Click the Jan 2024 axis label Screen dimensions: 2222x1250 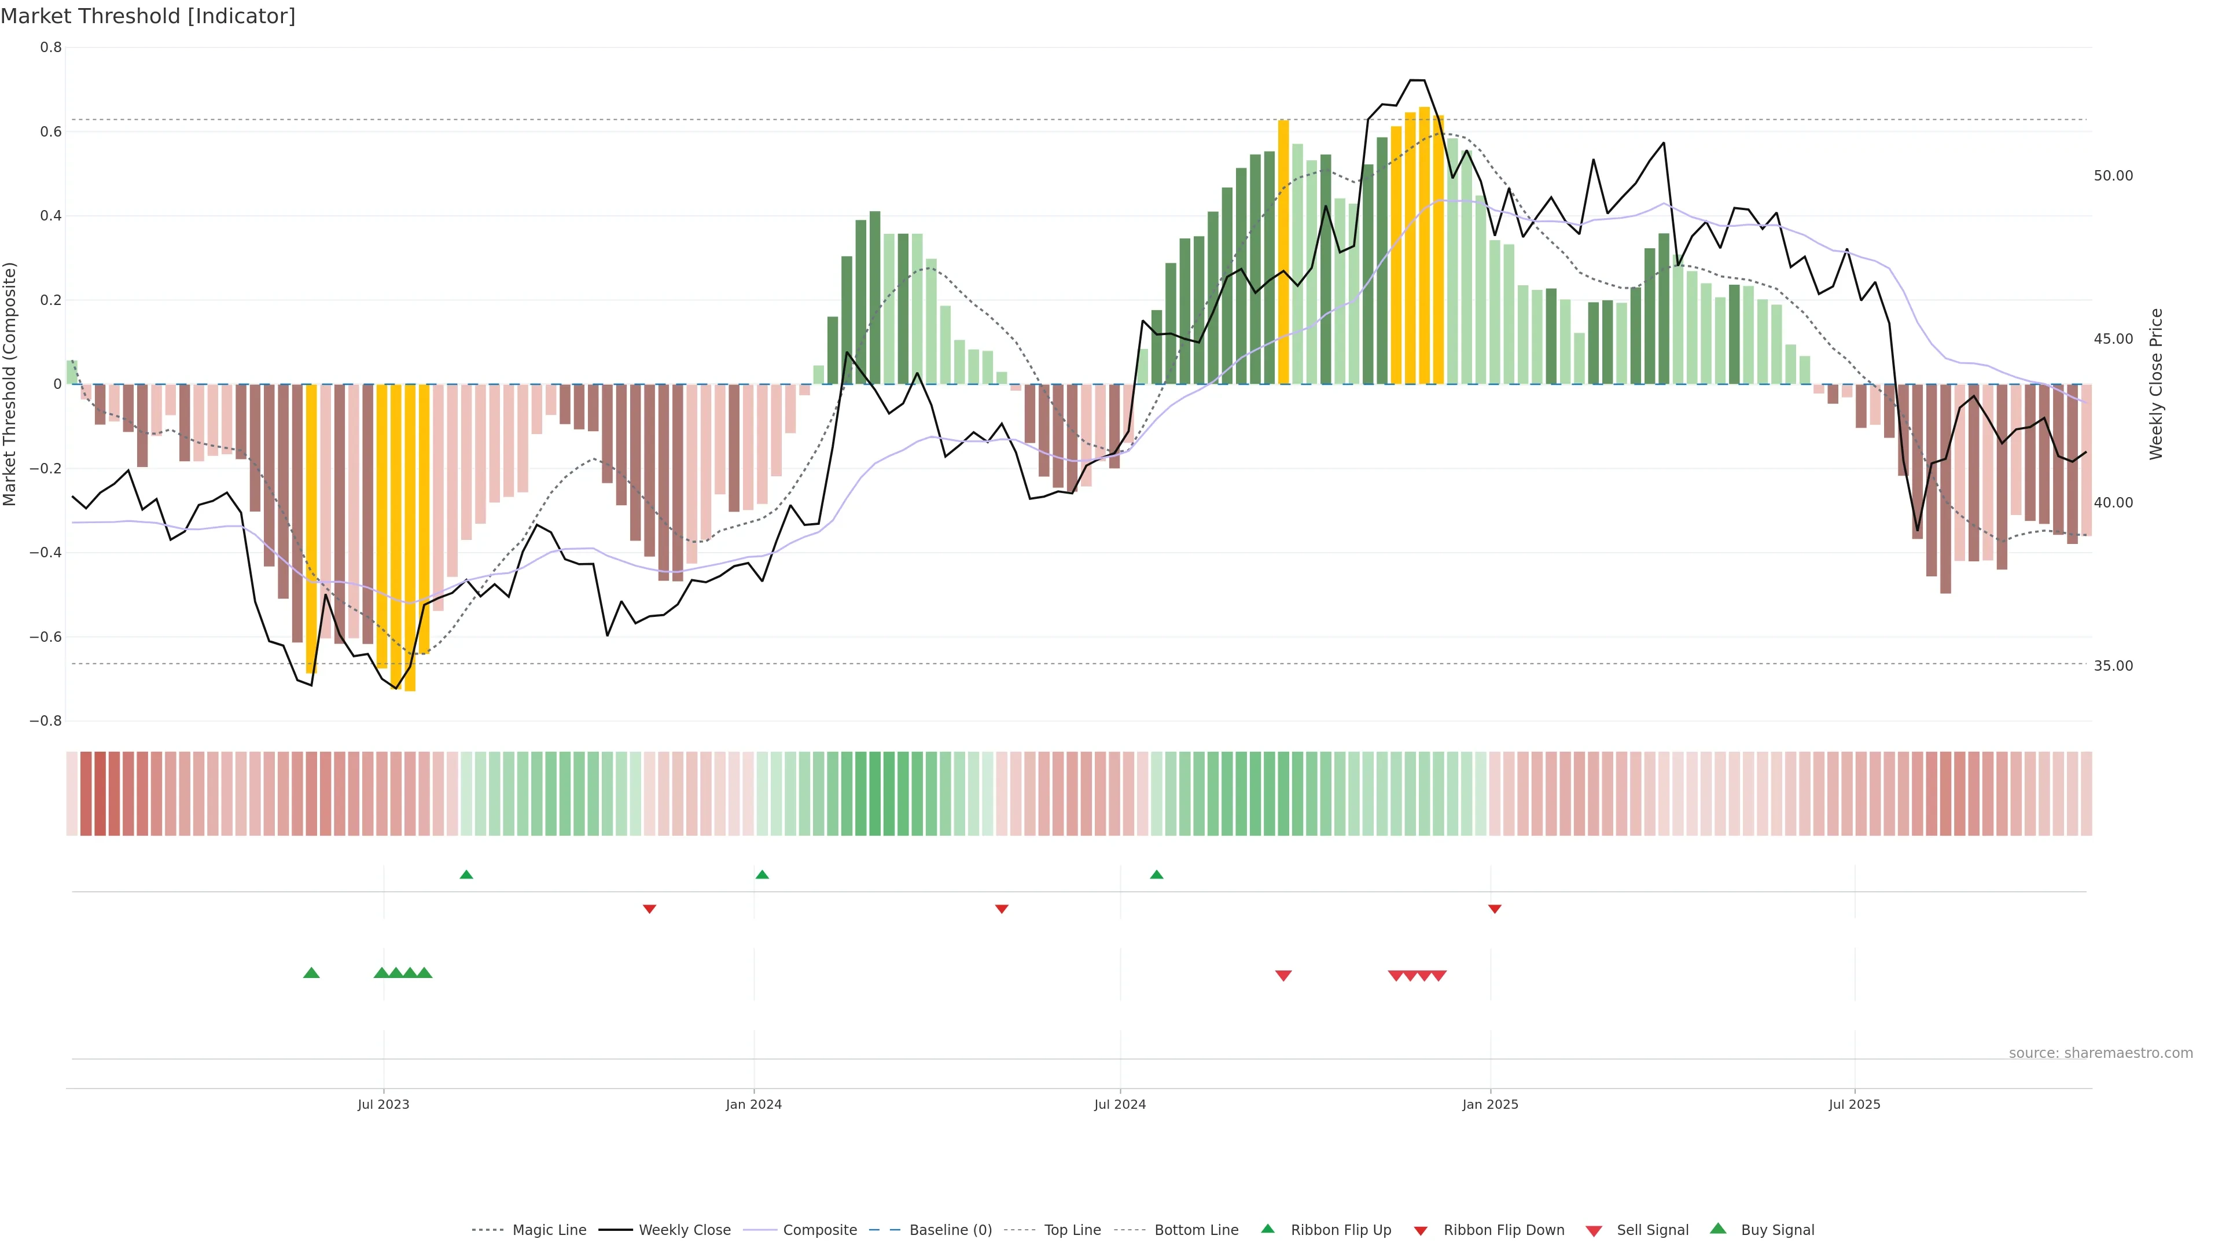(x=753, y=1104)
